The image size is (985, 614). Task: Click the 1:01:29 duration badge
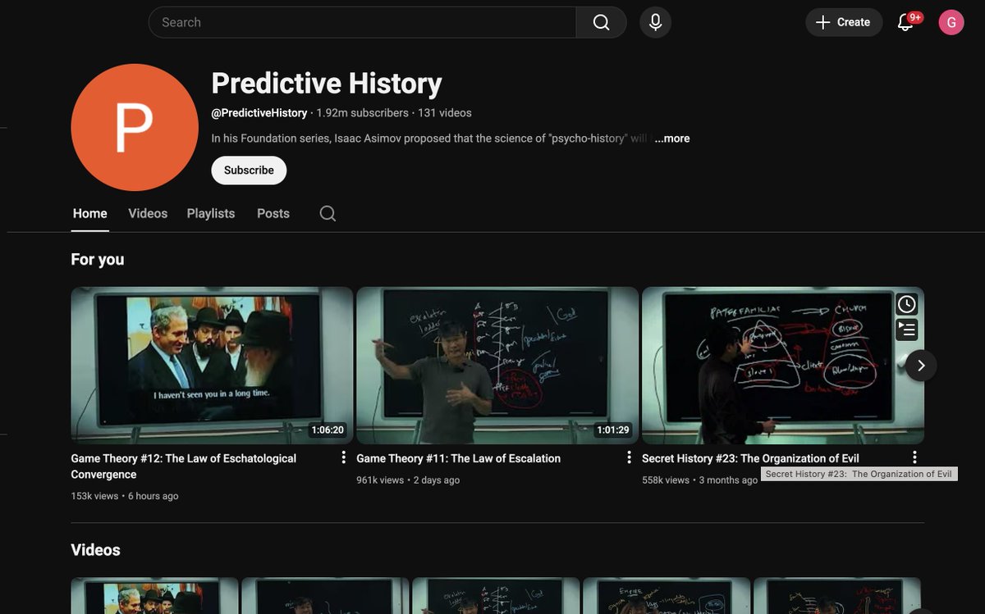[x=613, y=430]
